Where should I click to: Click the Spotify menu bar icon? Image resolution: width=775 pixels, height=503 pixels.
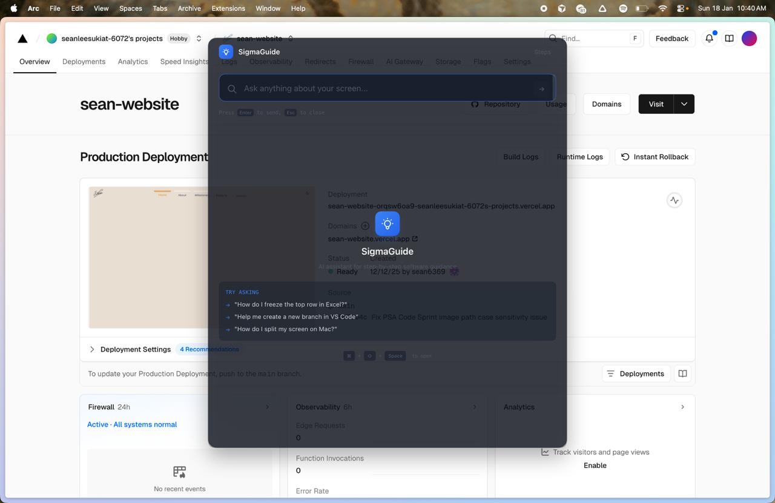point(623,8)
